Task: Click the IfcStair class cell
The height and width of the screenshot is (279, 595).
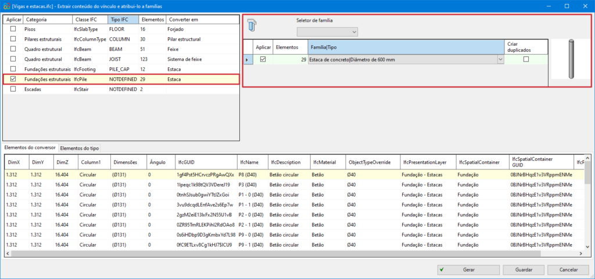Action: point(89,89)
